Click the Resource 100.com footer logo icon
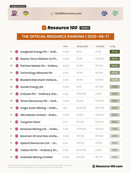Image resolution: width=131 pixels, height=173 pixels. (x=94, y=166)
